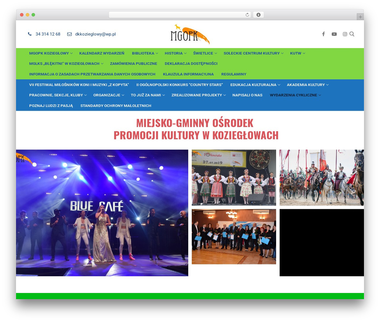Expand MGLKS Błękitni w Koziegłowach chevron

click(102, 64)
